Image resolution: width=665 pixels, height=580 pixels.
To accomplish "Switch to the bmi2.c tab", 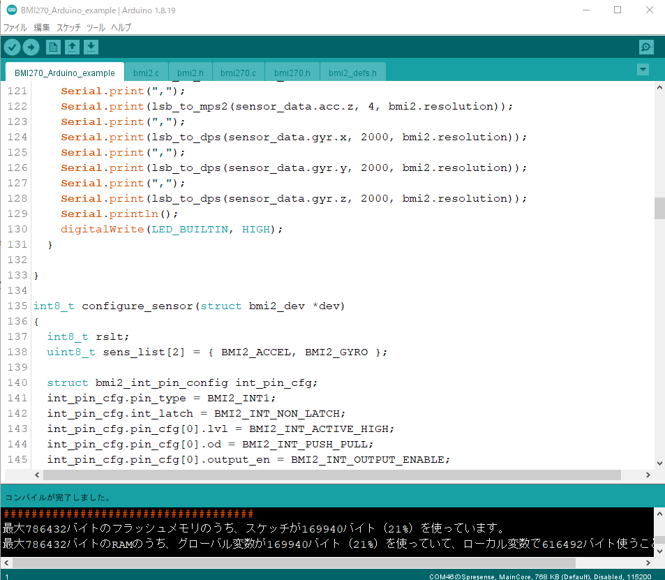I will point(145,73).
